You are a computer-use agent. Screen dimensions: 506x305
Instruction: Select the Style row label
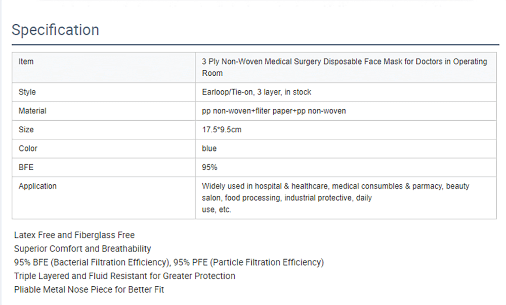27,92
